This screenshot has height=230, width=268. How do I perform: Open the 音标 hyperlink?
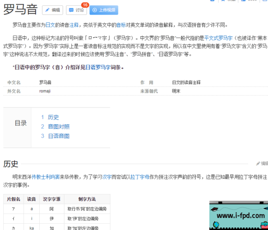pos(121,25)
